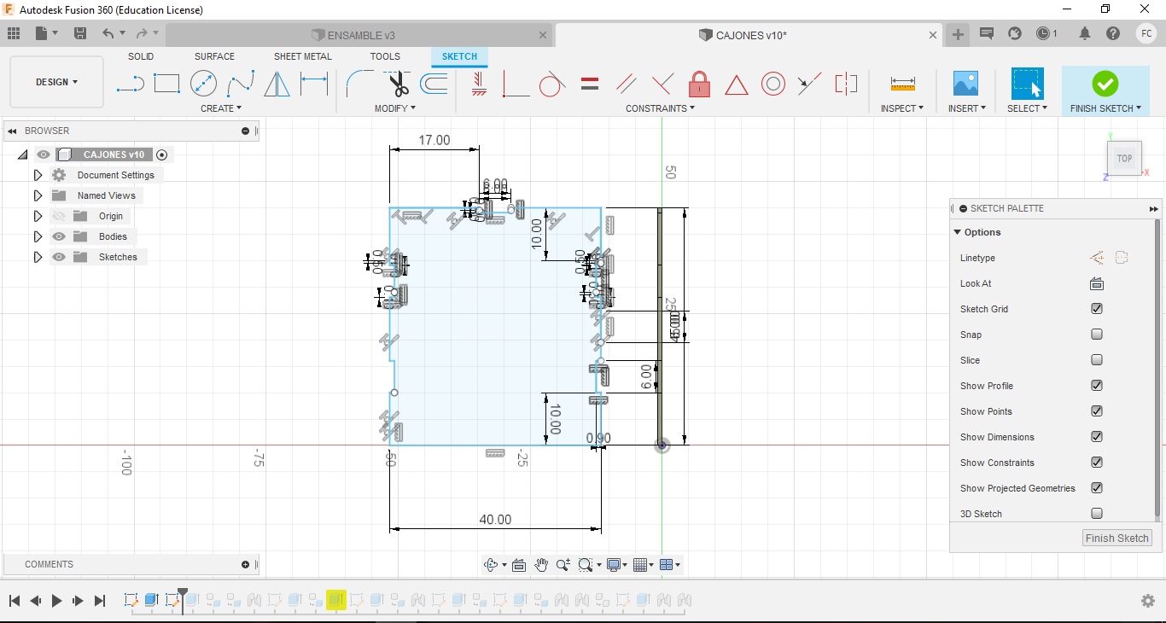This screenshot has height=623, width=1166.
Task: Enable the Snap checkbox
Action: (1097, 335)
